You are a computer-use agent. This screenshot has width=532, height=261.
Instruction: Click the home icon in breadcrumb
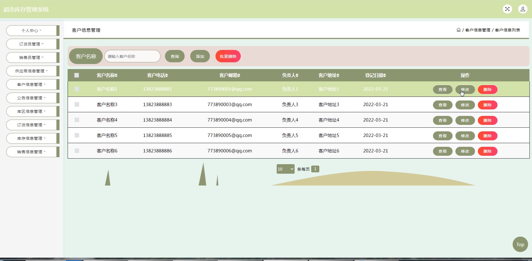pyautogui.click(x=458, y=30)
